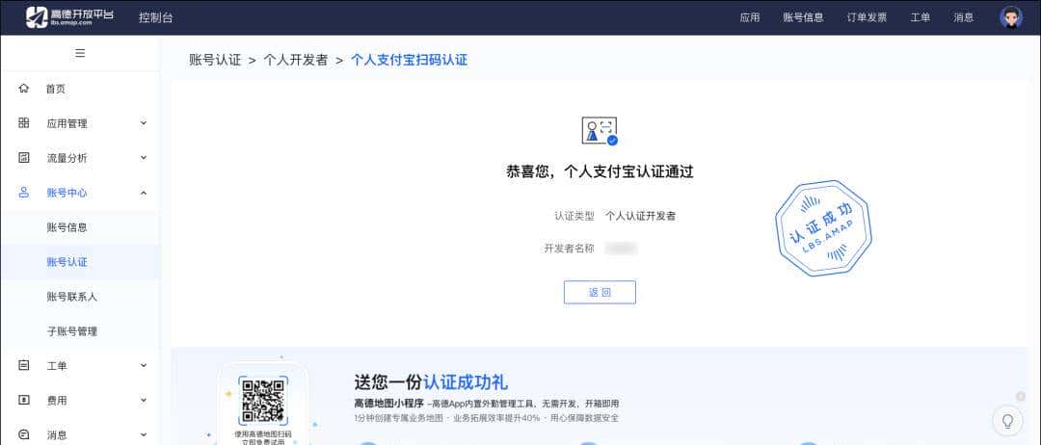Expand 应用管理 chevron

point(144,123)
